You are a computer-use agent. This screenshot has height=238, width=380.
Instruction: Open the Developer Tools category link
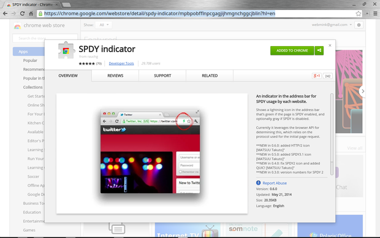121,64
